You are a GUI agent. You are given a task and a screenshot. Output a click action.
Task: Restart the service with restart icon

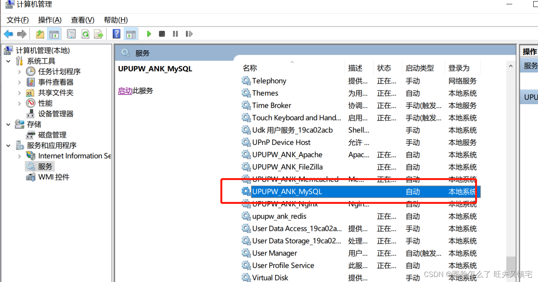pyautogui.click(x=189, y=34)
